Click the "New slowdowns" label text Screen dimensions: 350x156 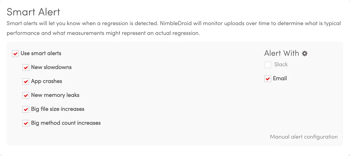pyautogui.click(x=51, y=67)
